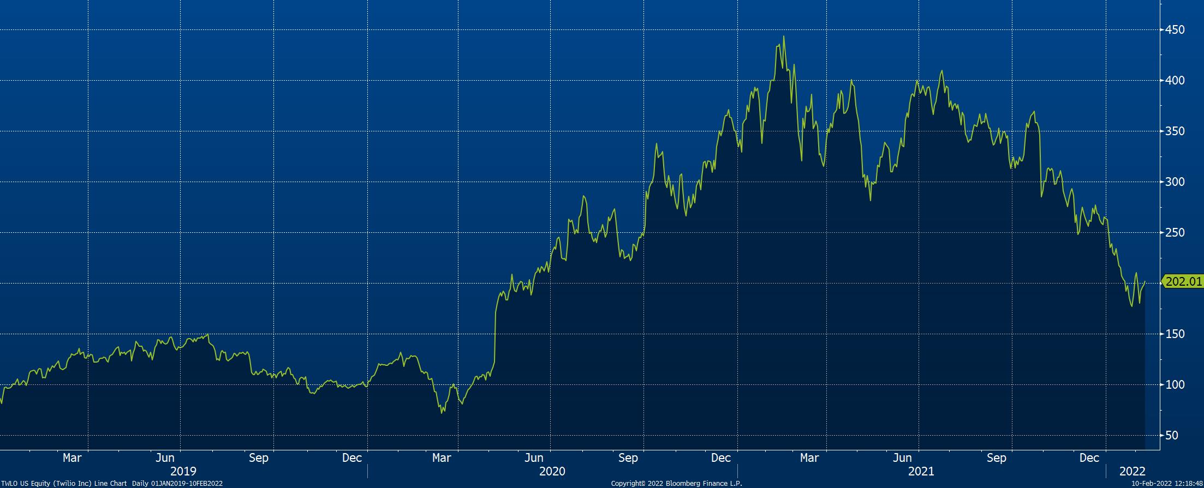The width and height of the screenshot is (1204, 488).
Task: Click the Sep label of 2020
Action: (x=628, y=458)
